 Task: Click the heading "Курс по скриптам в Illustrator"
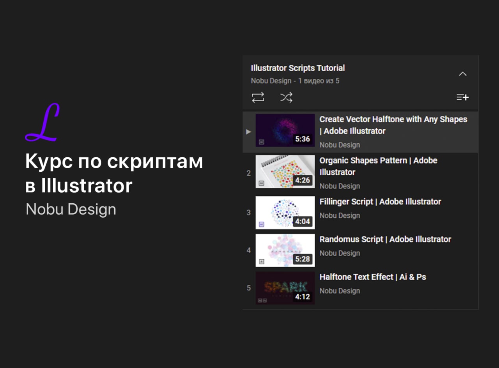[x=114, y=173]
